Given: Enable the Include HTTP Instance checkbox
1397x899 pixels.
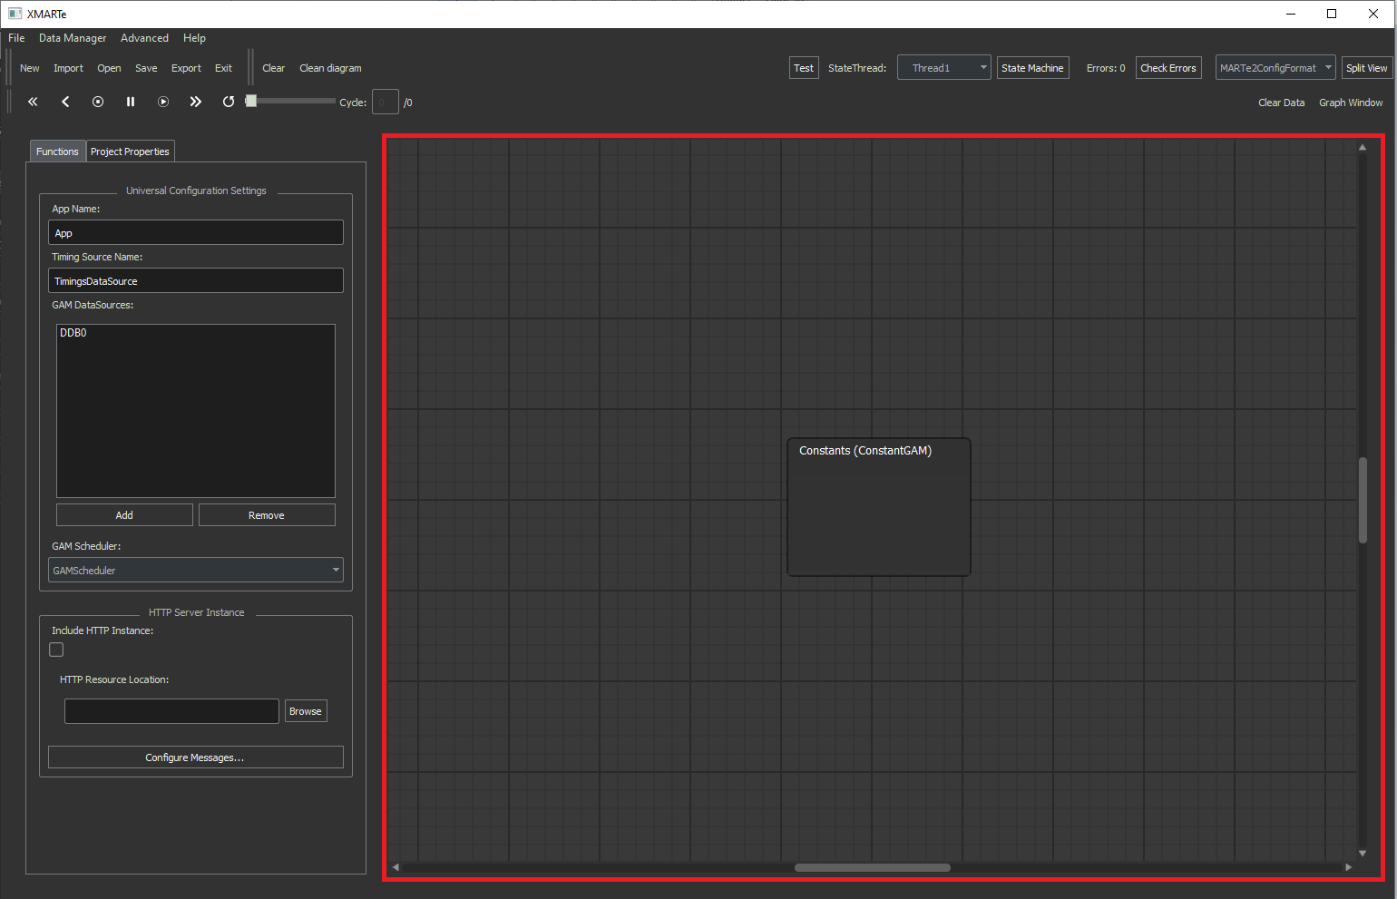Looking at the screenshot, I should click(x=56, y=650).
